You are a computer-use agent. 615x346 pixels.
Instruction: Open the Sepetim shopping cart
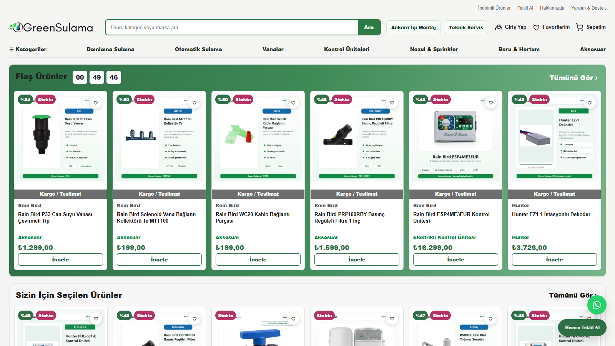(x=591, y=27)
